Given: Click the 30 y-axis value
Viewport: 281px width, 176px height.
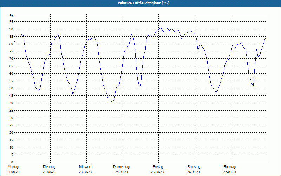Looking at the screenshot, I should tap(11, 118).
